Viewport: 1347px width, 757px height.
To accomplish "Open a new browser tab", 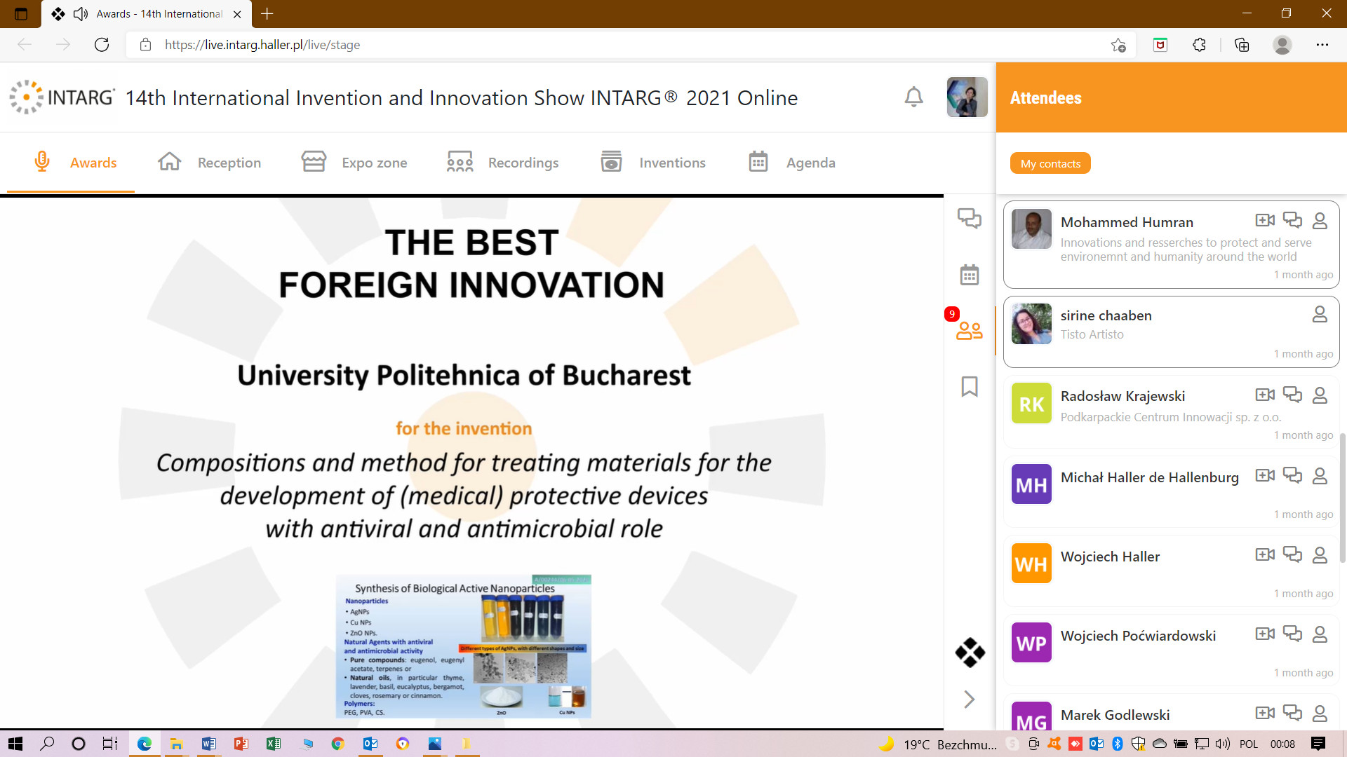I will pyautogui.click(x=267, y=13).
